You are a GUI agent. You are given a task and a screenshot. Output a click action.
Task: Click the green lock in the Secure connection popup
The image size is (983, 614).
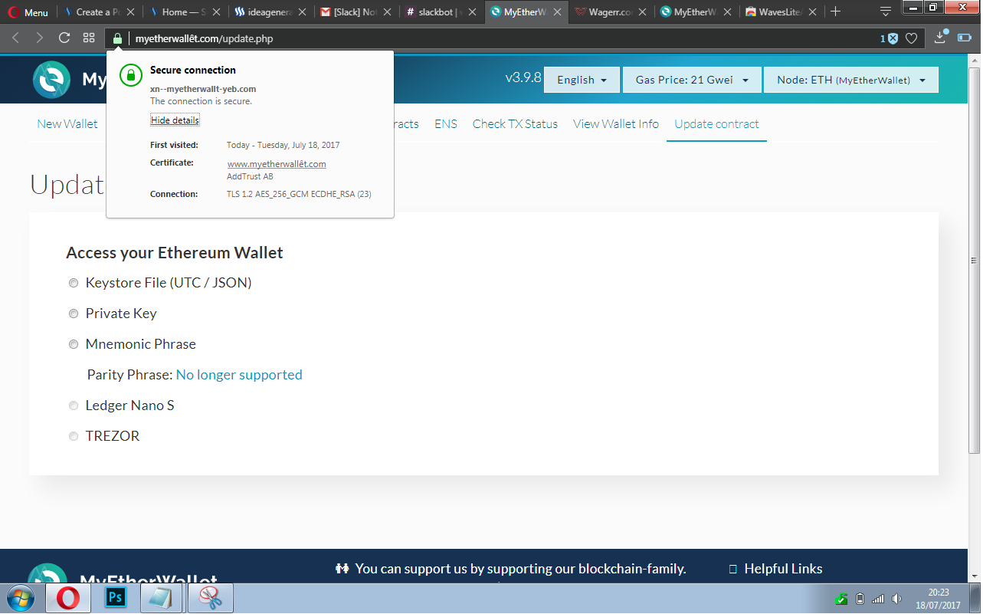[131, 74]
